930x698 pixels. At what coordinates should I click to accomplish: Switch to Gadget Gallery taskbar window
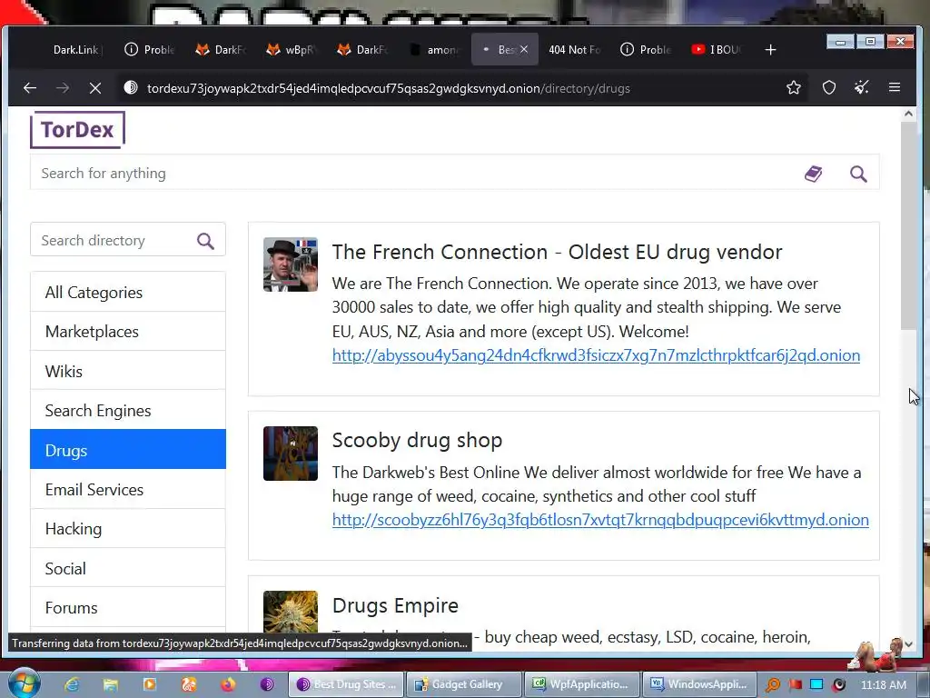[x=464, y=684]
